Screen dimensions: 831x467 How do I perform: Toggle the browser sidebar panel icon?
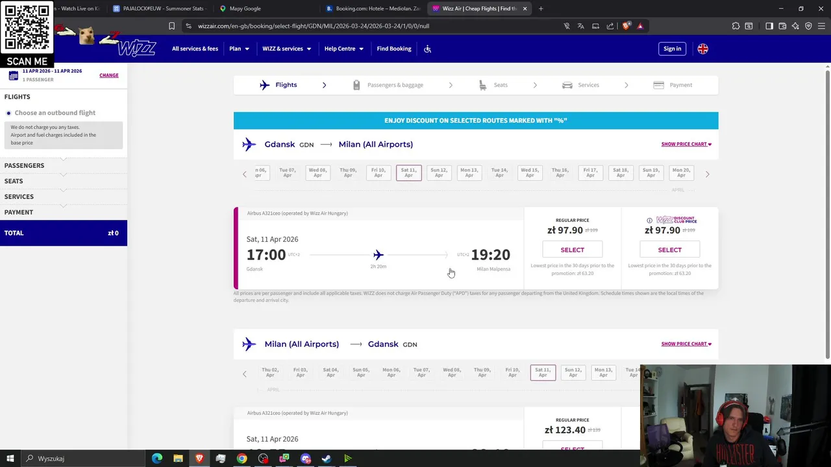click(x=769, y=26)
